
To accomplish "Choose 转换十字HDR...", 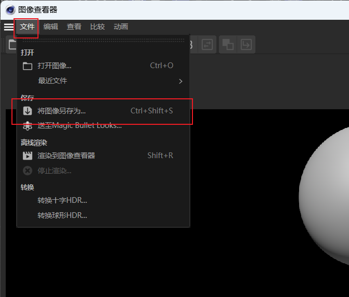I will pyautogui.click(x=104, y=200).
